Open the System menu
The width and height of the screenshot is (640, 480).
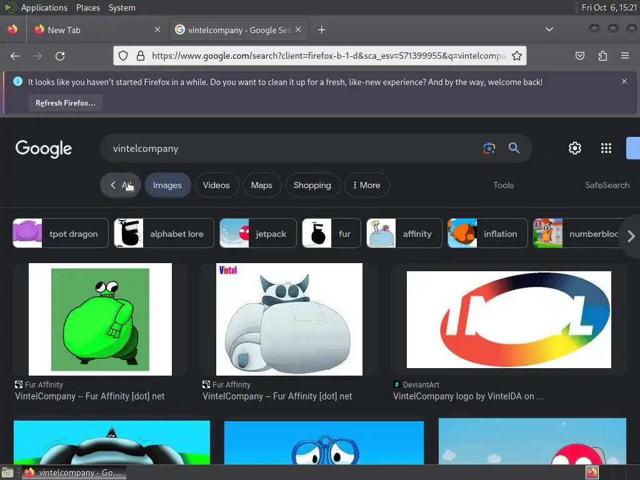point(122,7)
